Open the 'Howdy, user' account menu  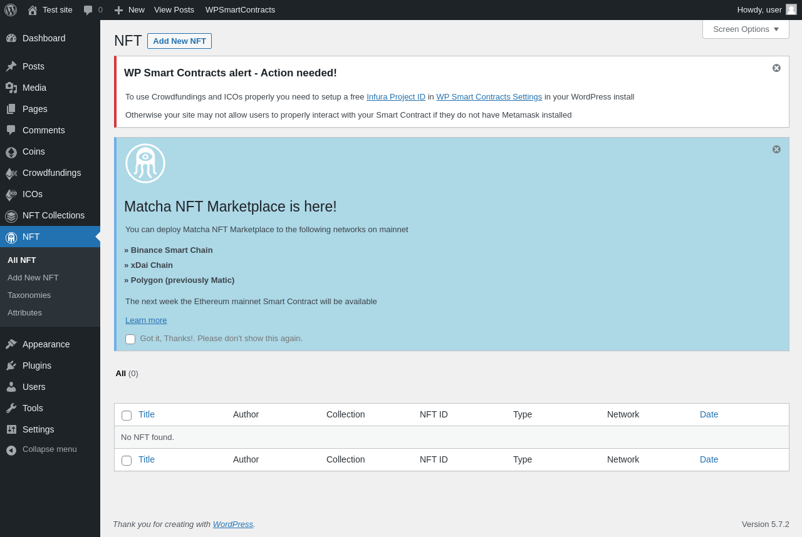[x=766, y=9]
